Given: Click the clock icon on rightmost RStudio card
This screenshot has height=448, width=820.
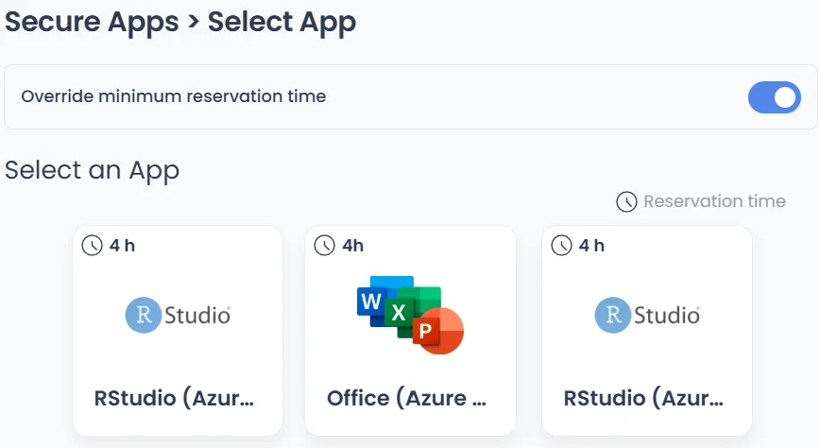Looking at the screenshot, I should pos(562,246).
